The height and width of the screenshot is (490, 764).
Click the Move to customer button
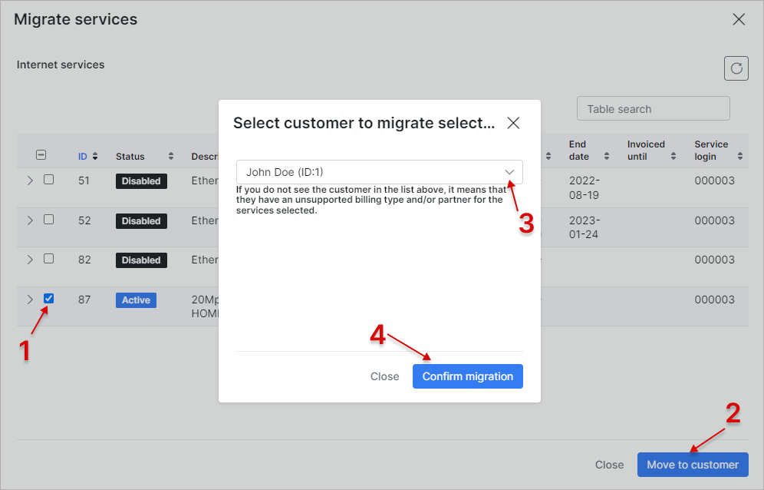click(x=693, y=465)
